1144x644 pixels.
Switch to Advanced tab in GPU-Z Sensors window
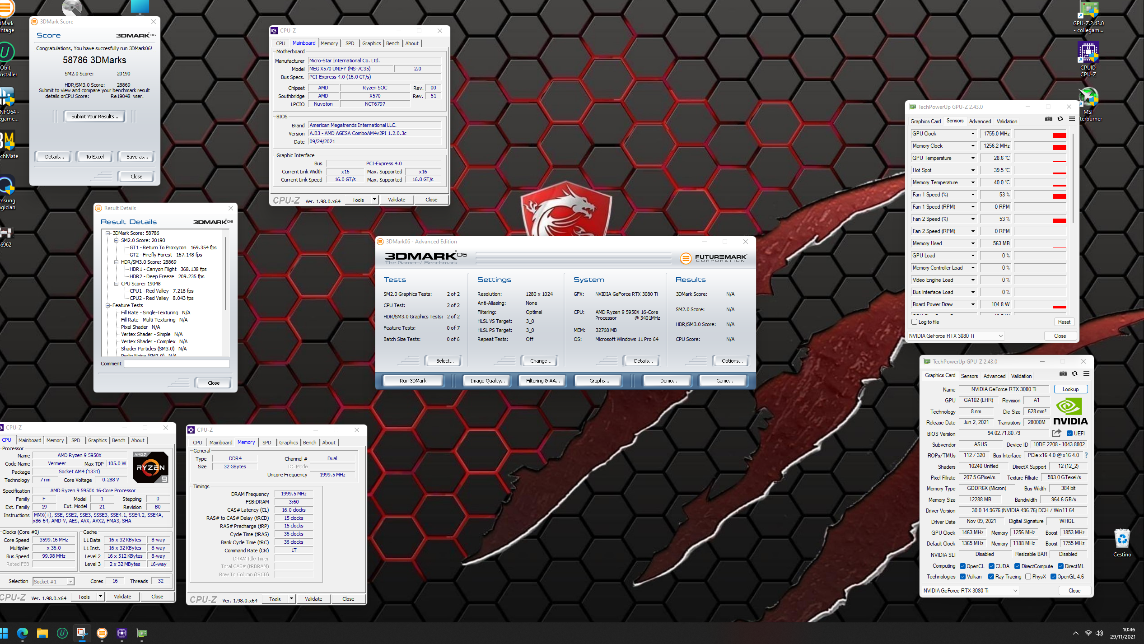pos(980,121)
